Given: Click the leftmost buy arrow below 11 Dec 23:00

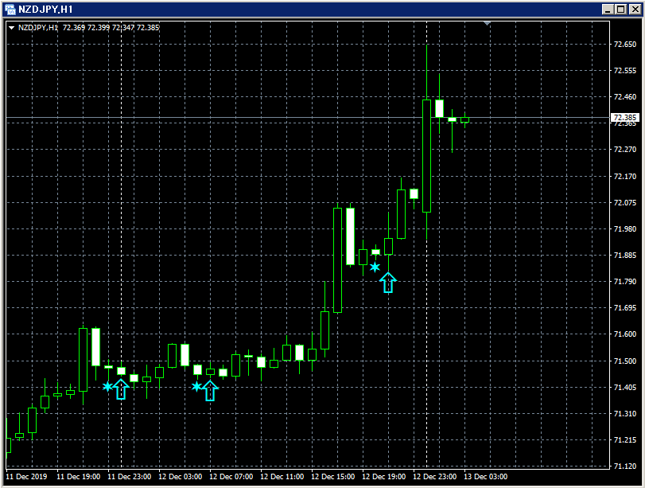Looking at the screenshot, I should (x=120, y=389).
